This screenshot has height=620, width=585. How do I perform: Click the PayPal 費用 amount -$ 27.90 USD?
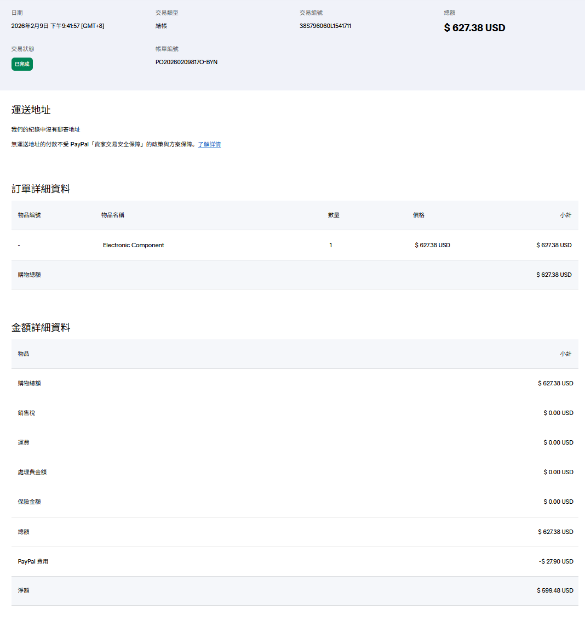(555, 561)
